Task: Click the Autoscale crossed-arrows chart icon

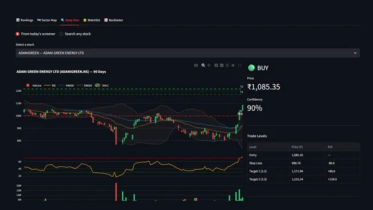Action: coord(227,65)
